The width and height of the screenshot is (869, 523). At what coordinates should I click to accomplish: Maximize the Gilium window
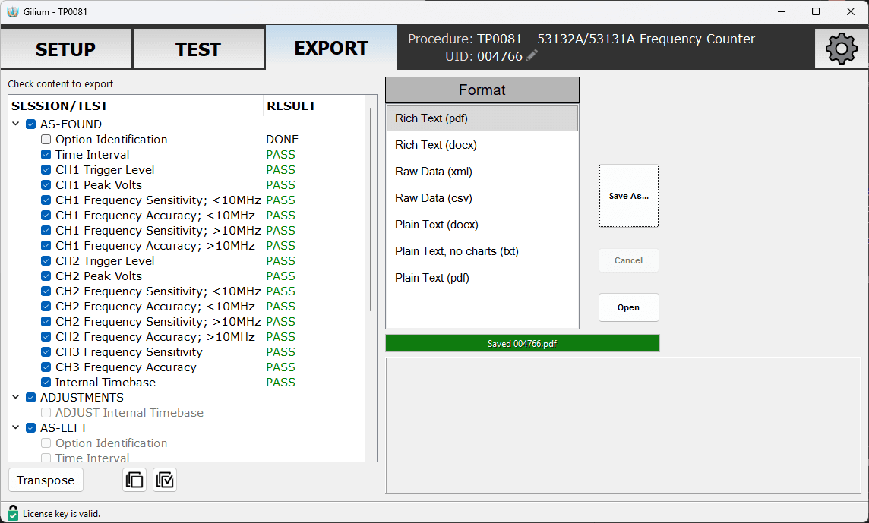point(816,11)
